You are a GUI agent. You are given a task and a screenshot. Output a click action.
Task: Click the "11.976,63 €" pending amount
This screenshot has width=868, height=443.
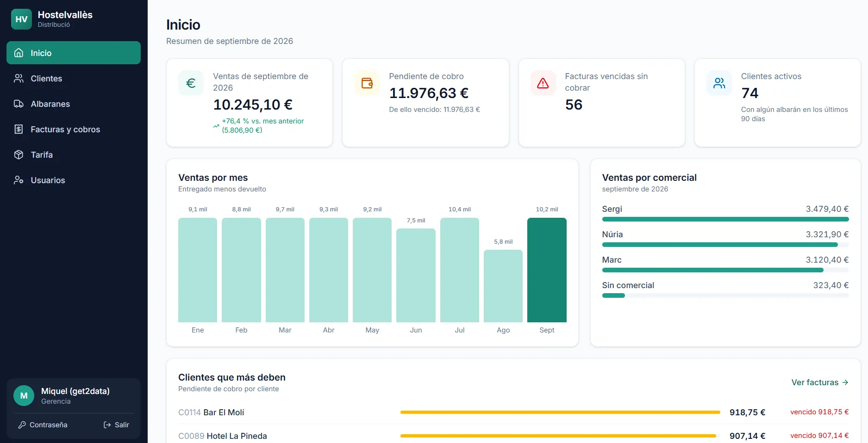429,93
